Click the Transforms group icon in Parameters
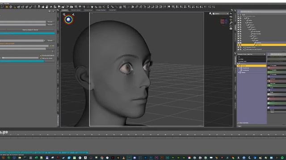The image size is (286, 160). (x=241, y=68)
